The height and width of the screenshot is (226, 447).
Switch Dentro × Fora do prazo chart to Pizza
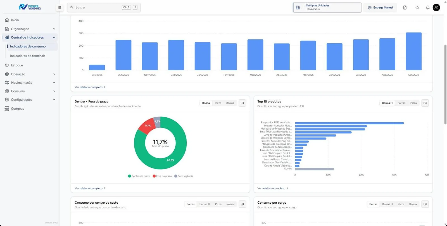click(218, 103)
